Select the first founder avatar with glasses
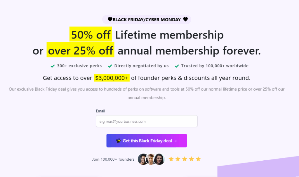Viewport: 299px width, 177px height. [143, 159]
